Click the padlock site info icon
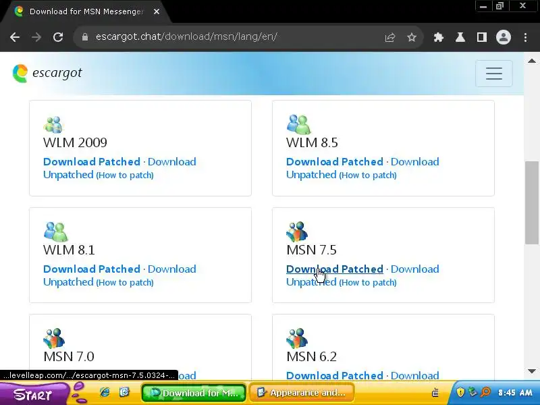This screenshot has width=540, height=405. [85, 37]
